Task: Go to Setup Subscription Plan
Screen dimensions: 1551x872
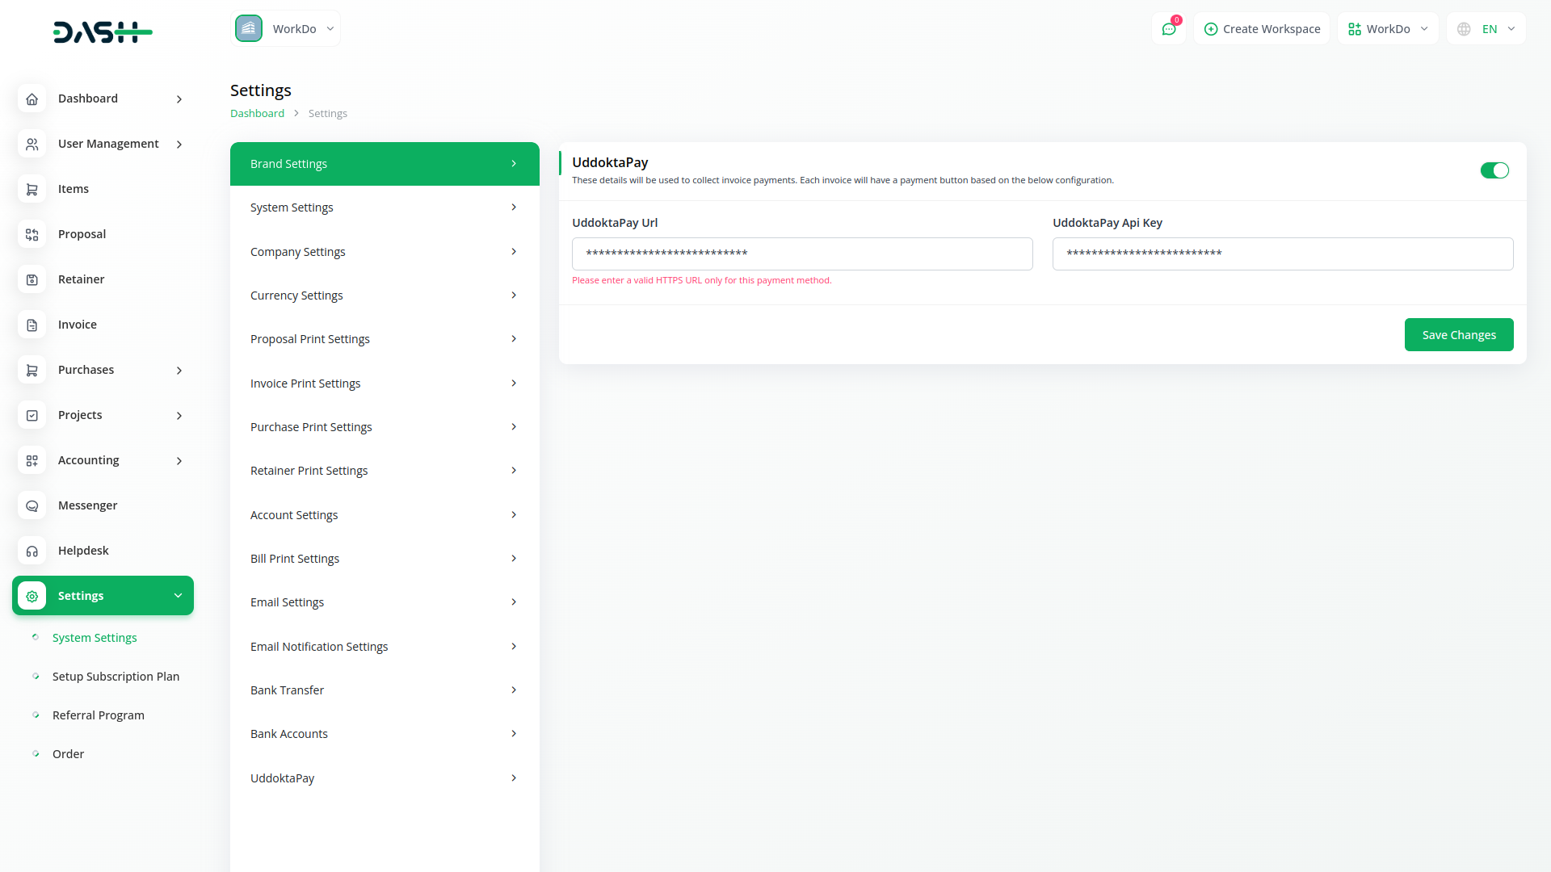Action: pyautogui.click(x=116, y=677)
